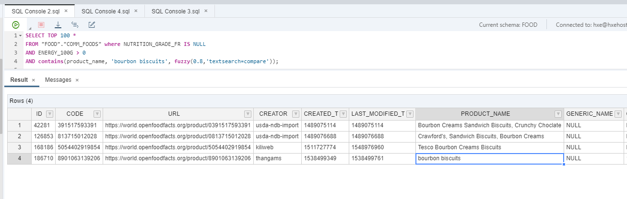Close the SQL Console 2.sql tab
This screenshot has width=627, height=199.
tap(66, 11)
